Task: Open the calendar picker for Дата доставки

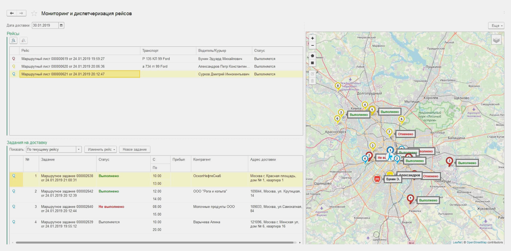Action: pos(61,25)
